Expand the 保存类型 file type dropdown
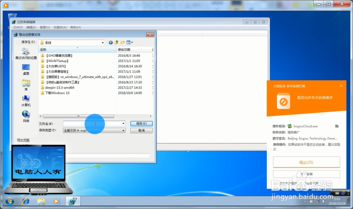 123,131
